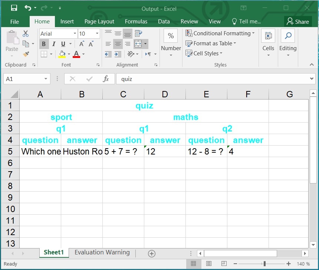The width and height of the screenshot is (319, 270).
Task: Open Conditional Formatting options
Action: pos(220,33)
